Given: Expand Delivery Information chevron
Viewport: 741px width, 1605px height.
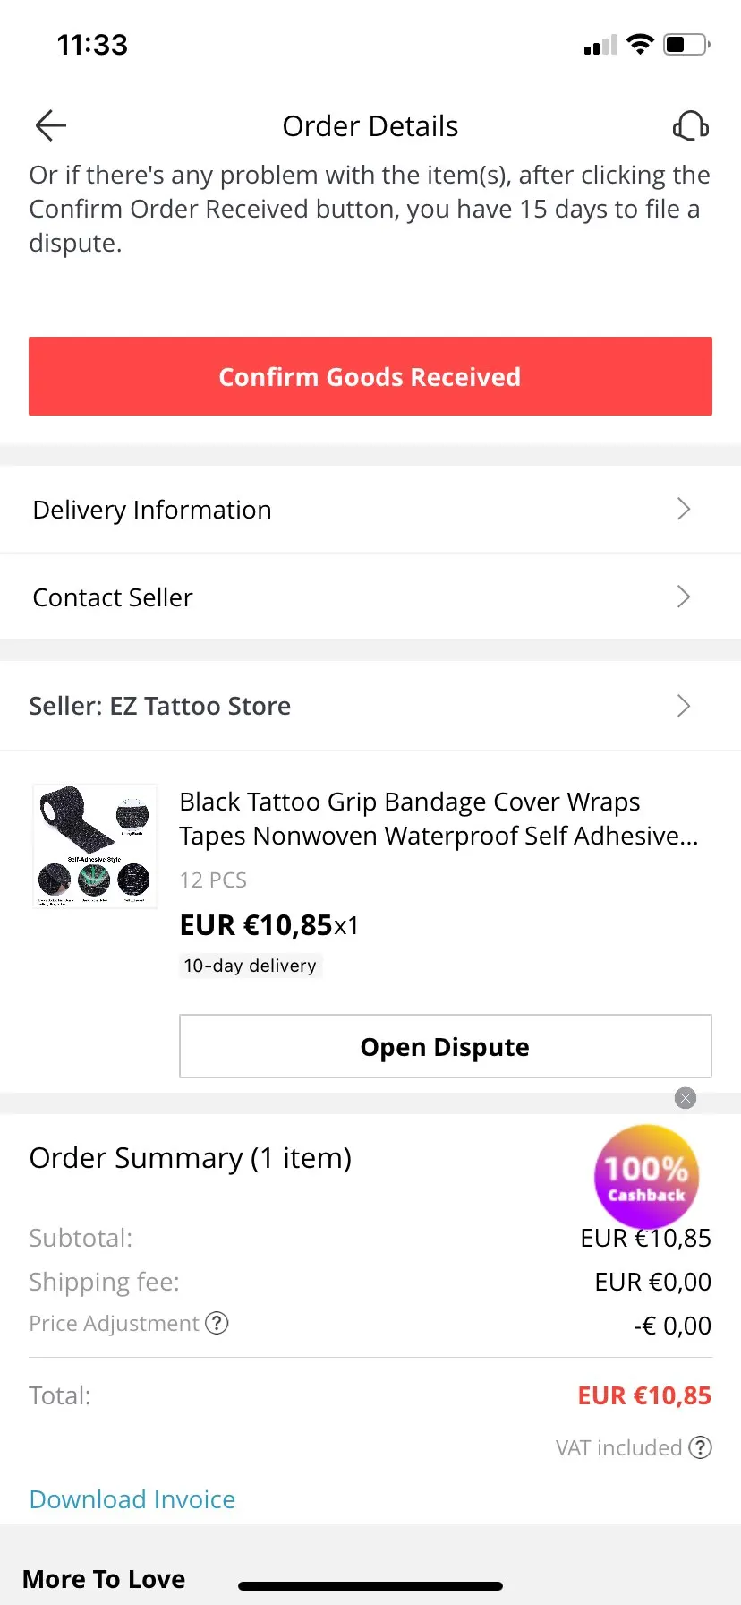Looking at the screenshot, I should 684,509.
